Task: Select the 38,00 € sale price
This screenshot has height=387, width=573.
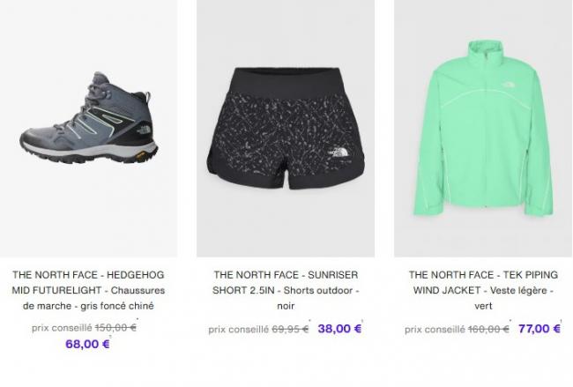Action: click(x=339, y=329)
